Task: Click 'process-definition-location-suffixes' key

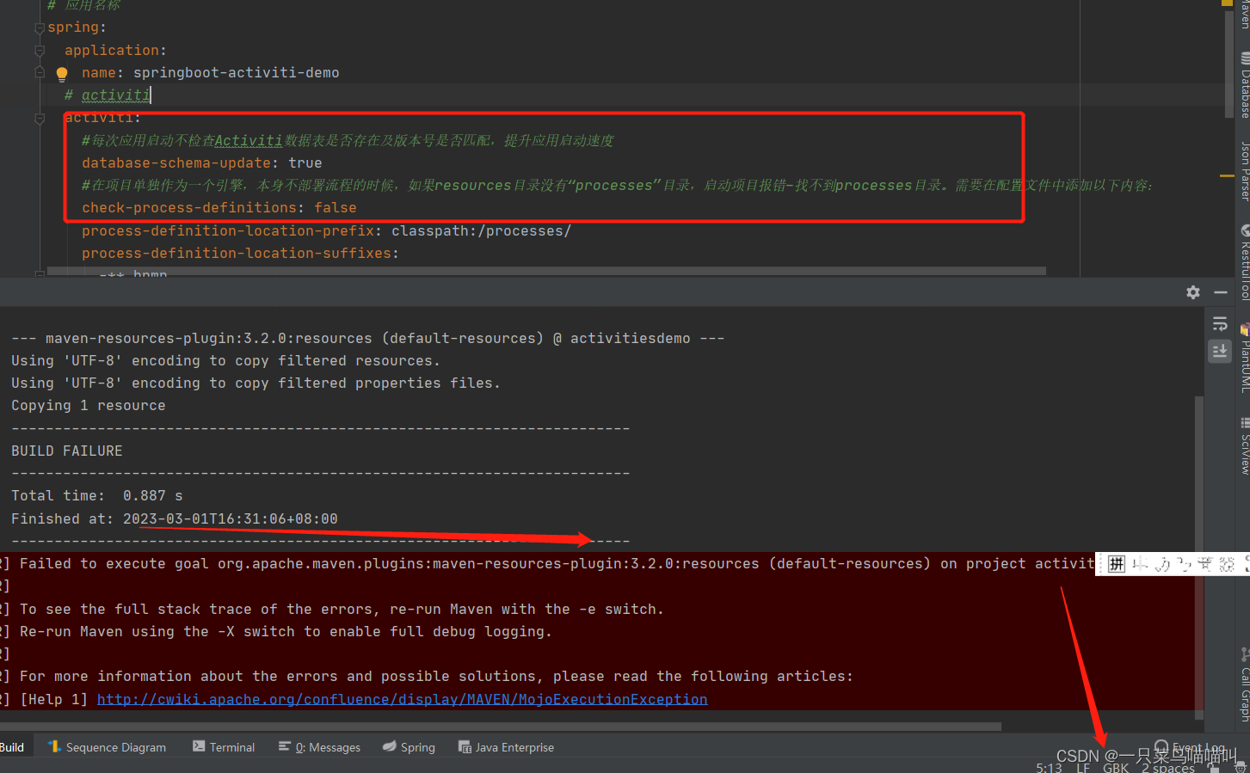Action: [237, 253]
